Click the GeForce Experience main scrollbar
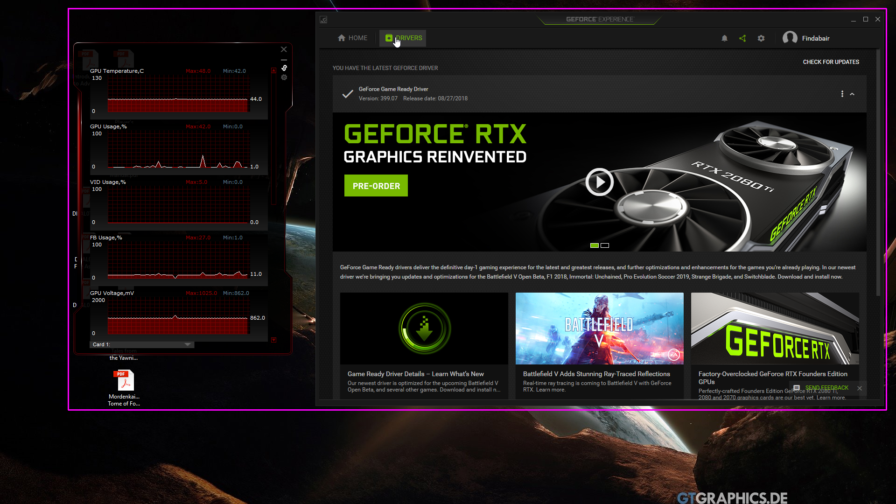Screen dimensions: 896x504 click(x=878, y=173)
